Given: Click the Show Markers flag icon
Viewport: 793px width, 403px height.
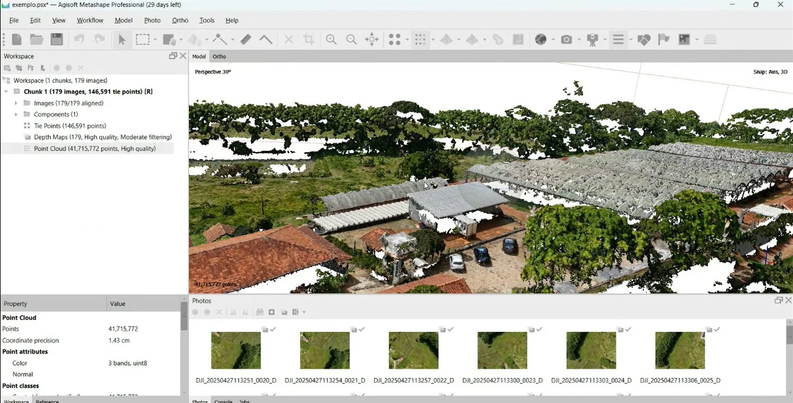Looking at the screenshot, I should click(x=664, y=39).
